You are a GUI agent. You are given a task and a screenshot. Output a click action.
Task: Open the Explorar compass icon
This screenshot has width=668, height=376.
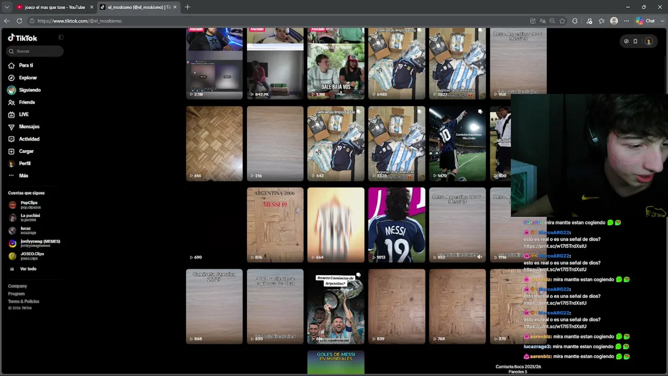click(11, 78)
